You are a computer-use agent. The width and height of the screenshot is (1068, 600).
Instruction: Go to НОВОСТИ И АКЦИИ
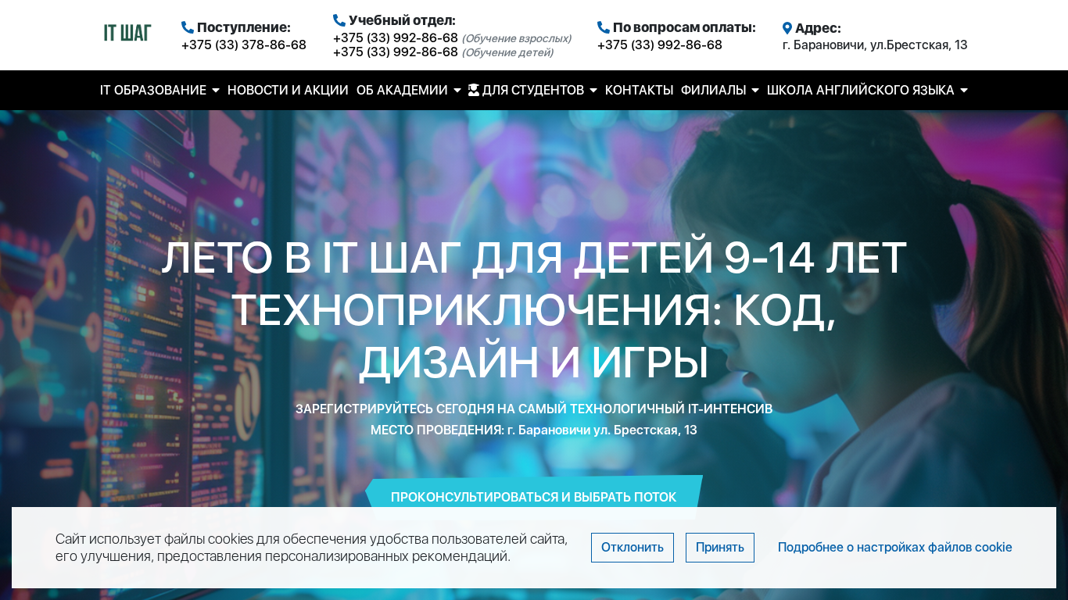(288, 90)
